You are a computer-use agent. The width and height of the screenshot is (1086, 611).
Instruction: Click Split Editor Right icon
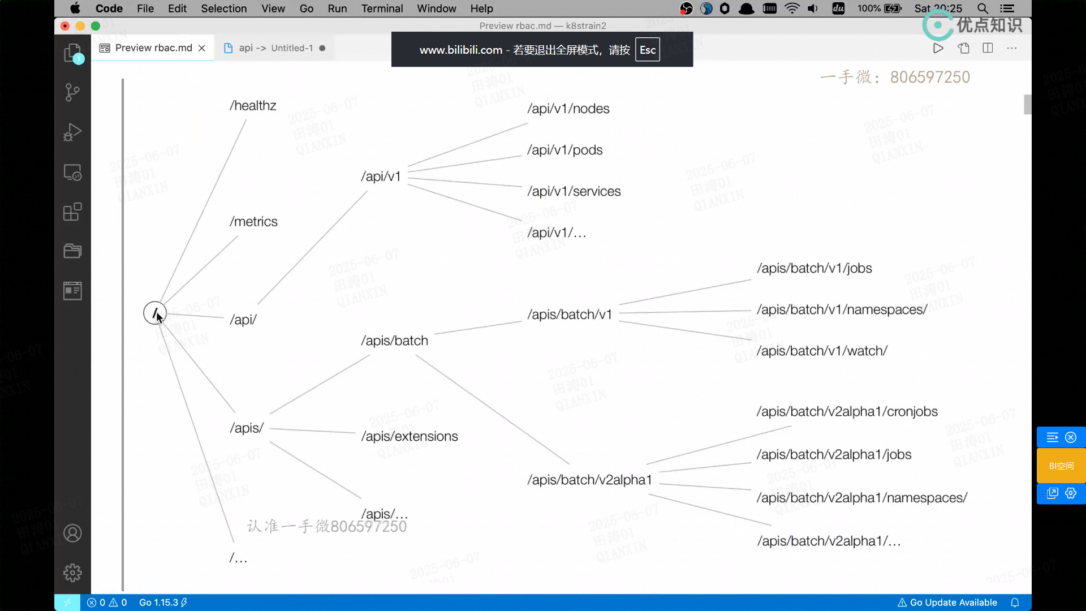point(988,48)
